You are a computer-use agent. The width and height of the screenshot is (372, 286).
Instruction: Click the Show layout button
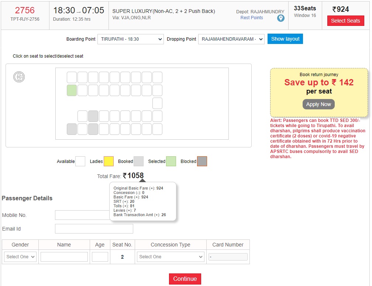click(x=285, y=39)
